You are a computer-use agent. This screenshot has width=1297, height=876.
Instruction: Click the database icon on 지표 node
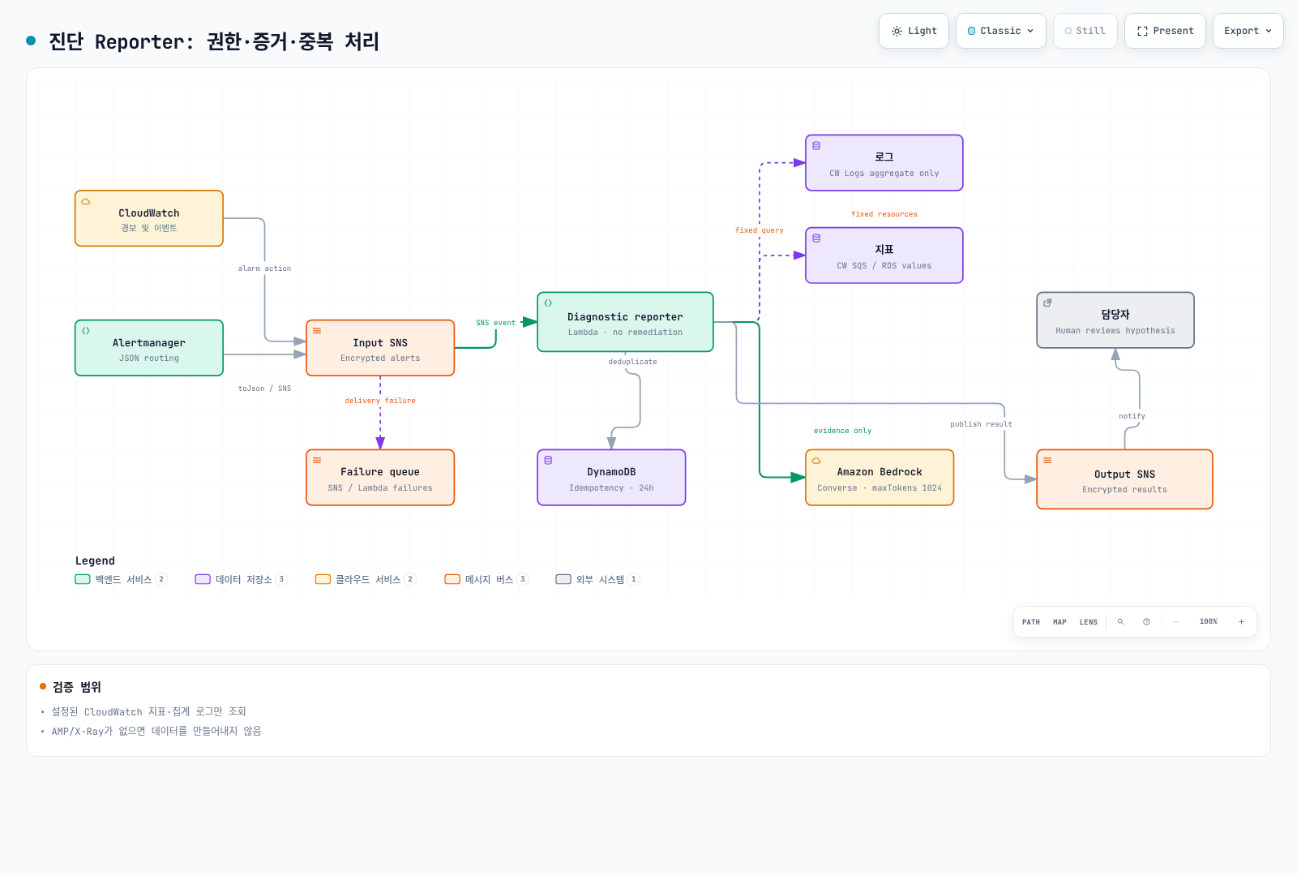pos(816,238)
